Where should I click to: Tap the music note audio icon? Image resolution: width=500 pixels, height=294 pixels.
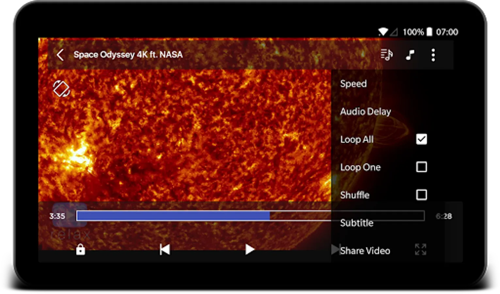point(410,55)
